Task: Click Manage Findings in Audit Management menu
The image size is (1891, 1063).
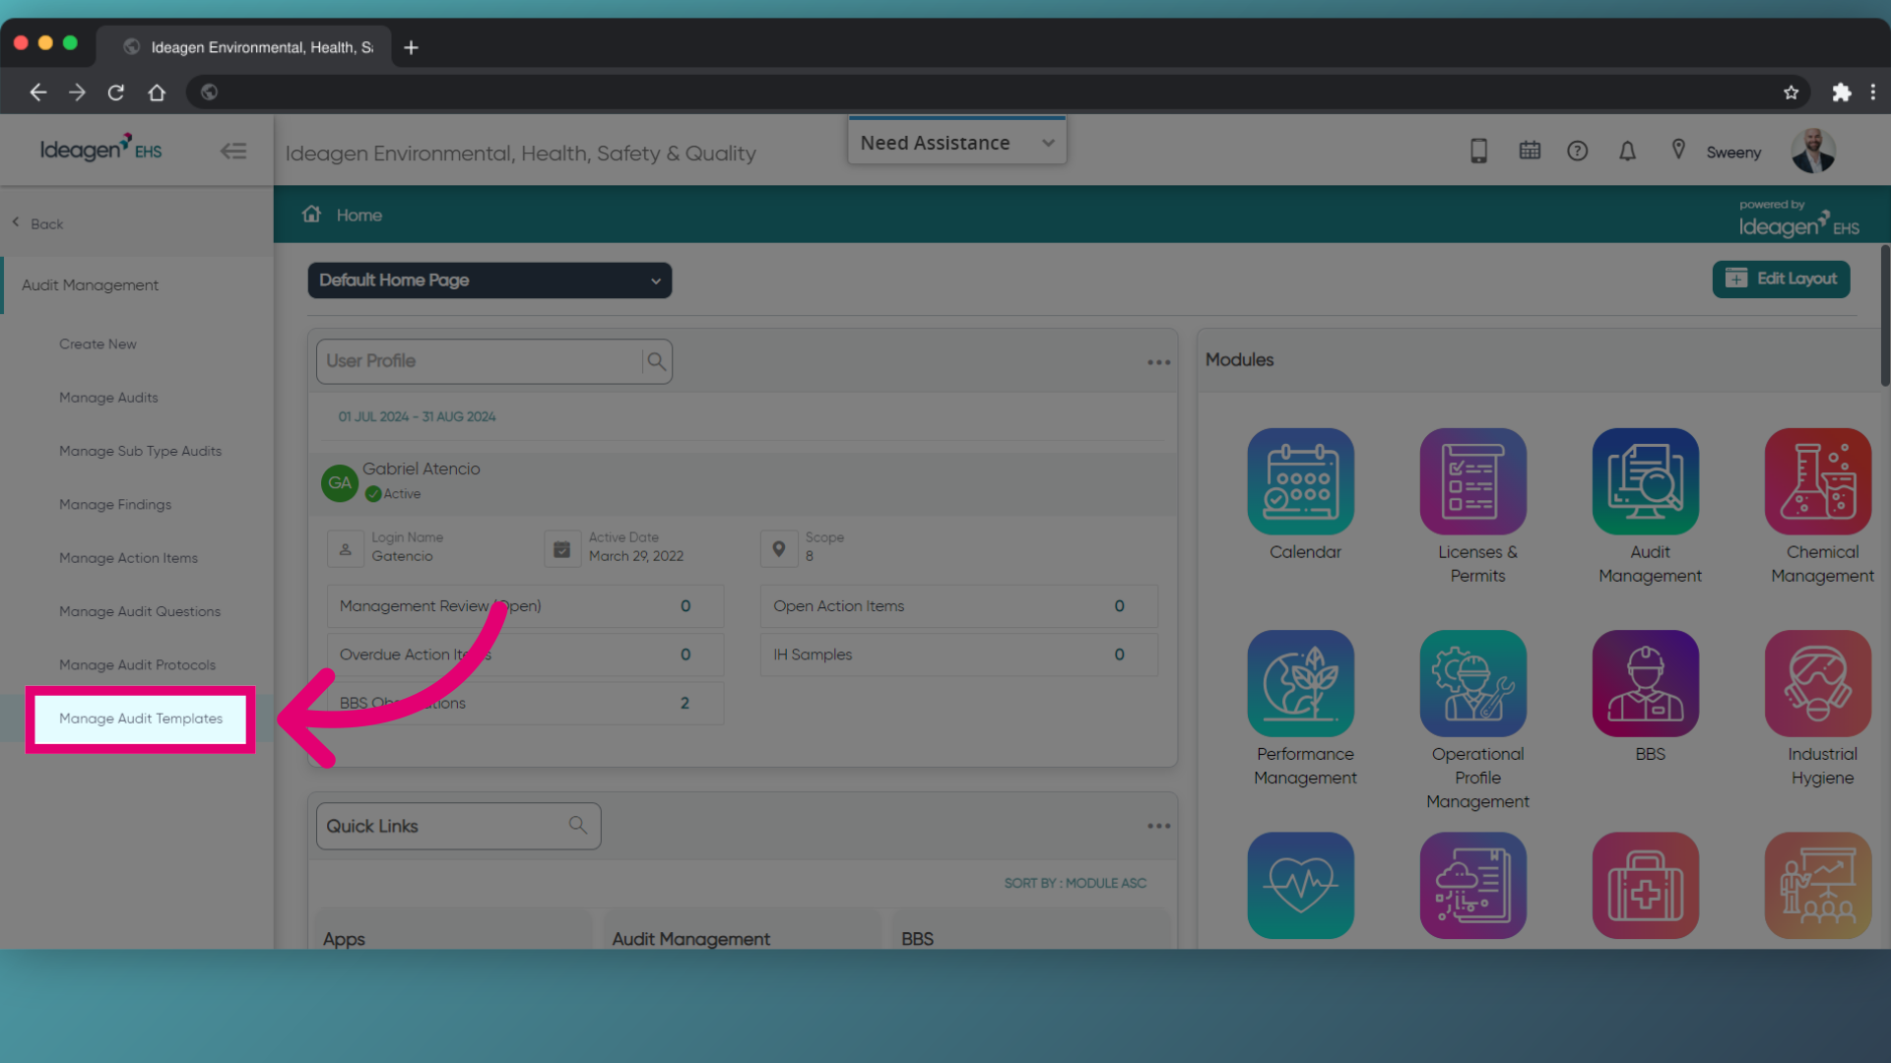Action: click(x=114, y=504)
